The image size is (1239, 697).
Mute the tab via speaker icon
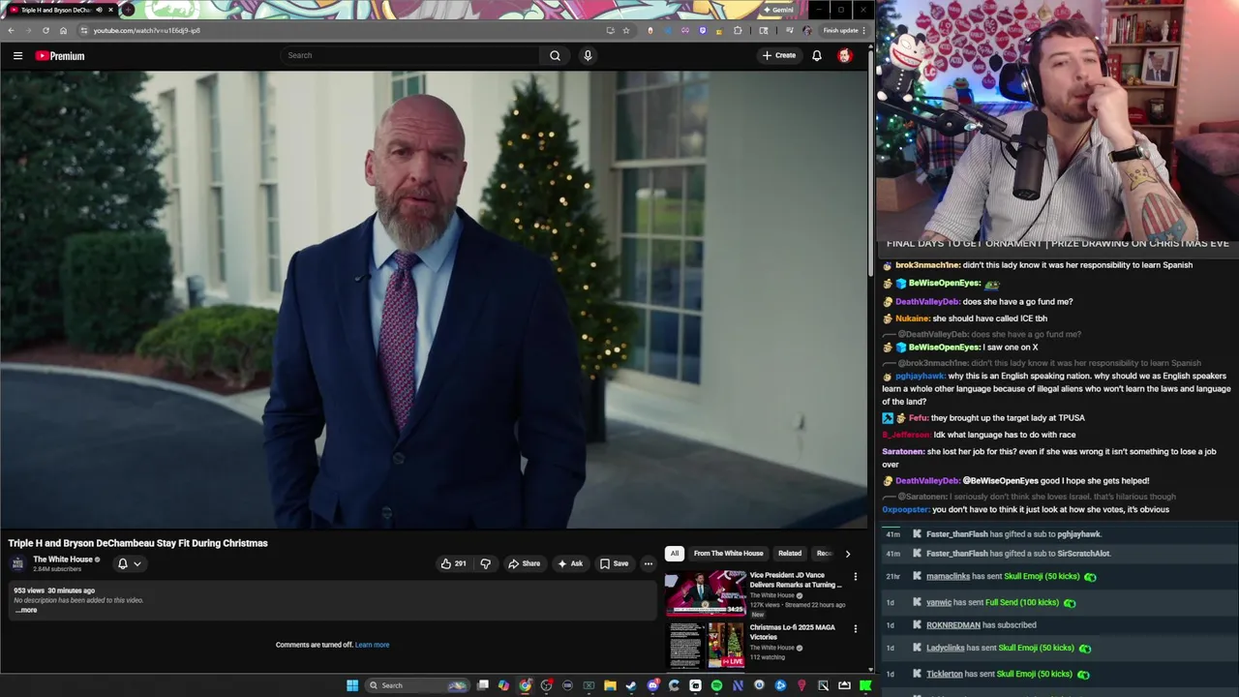click(x=99, y=10)
